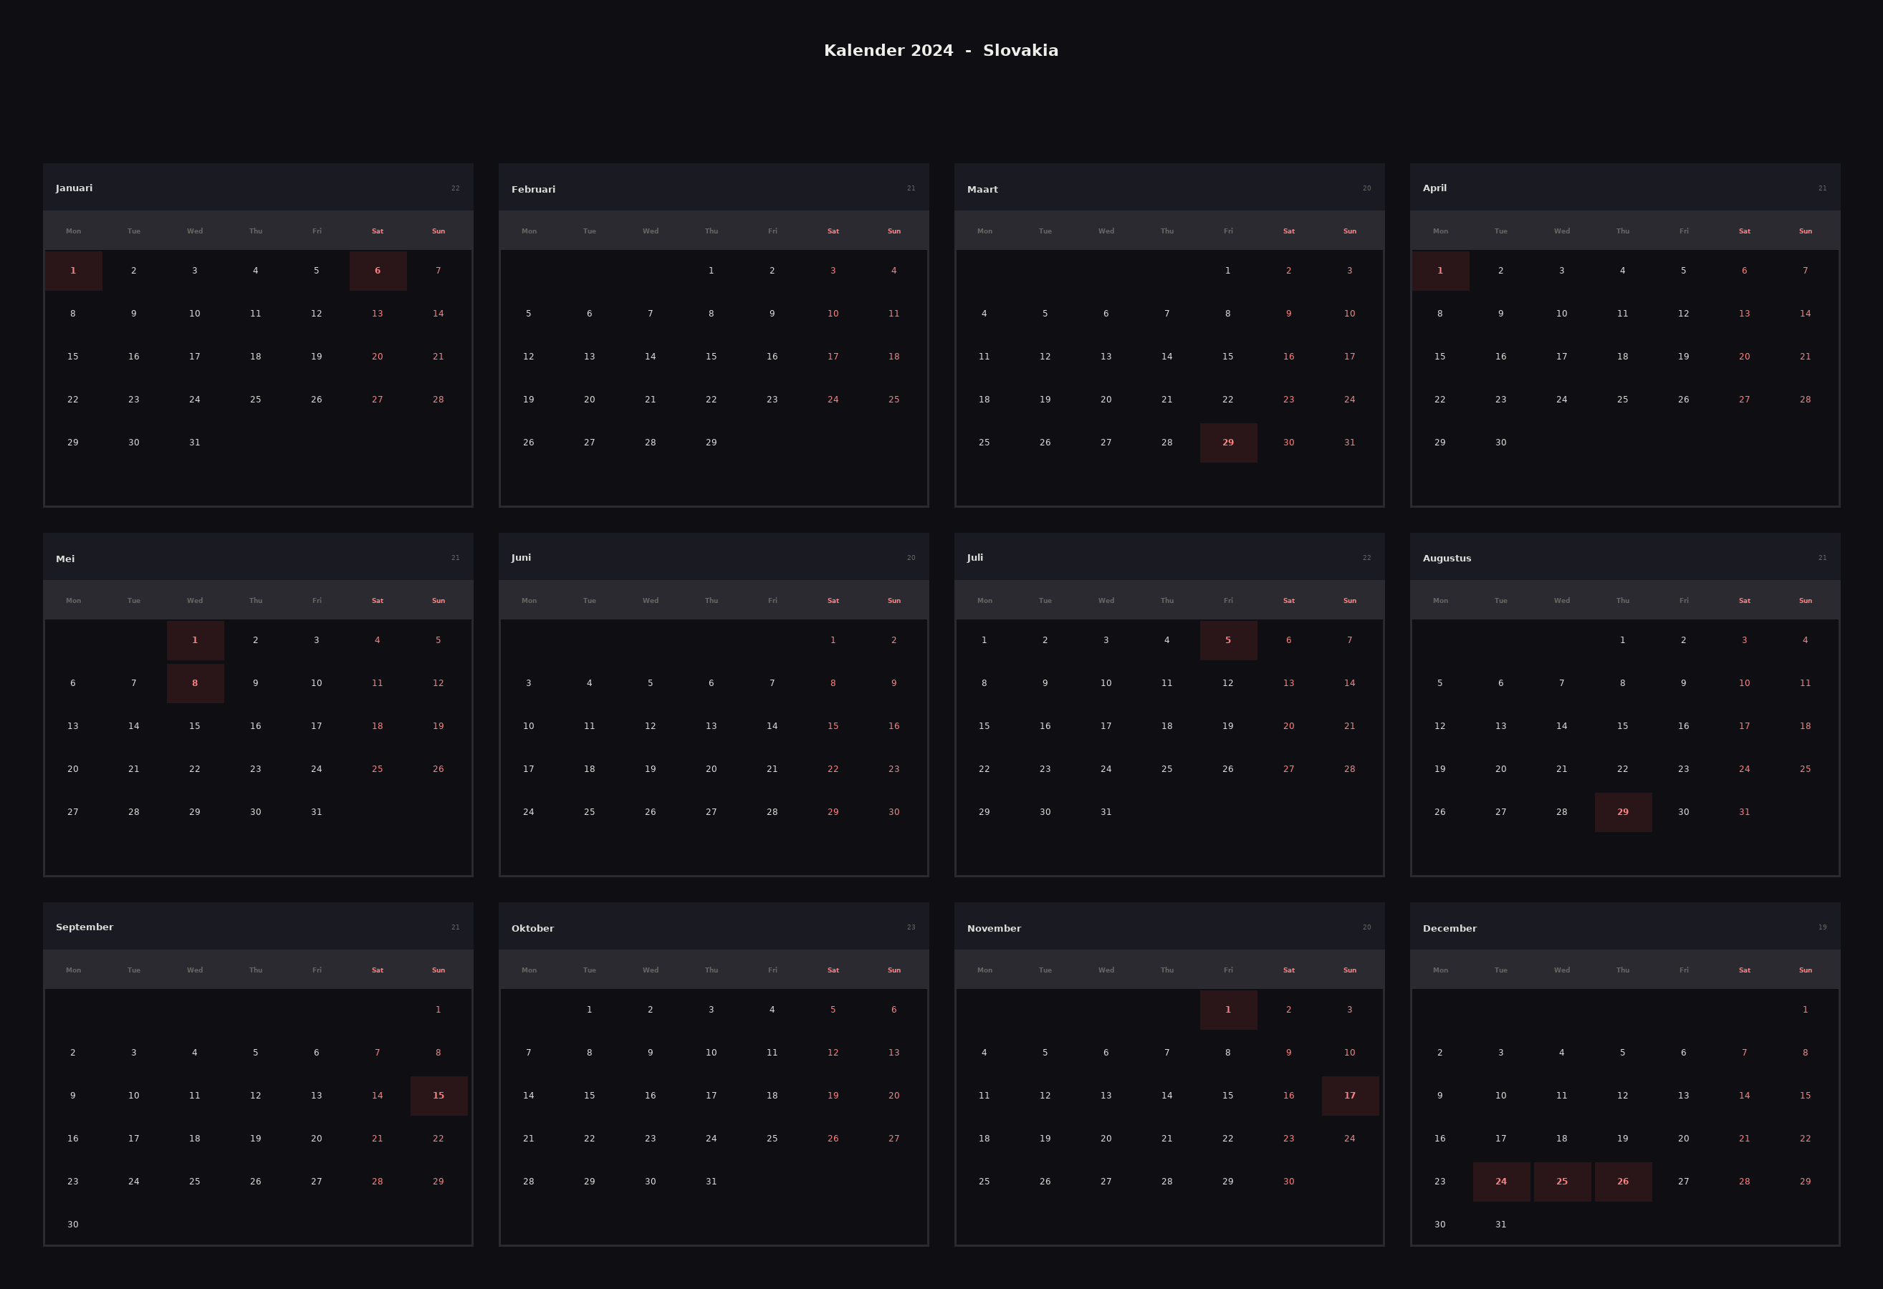Click the Kalender 2024 - Slovakia title
The image size is (1883, 1289).
coord(941,50)
